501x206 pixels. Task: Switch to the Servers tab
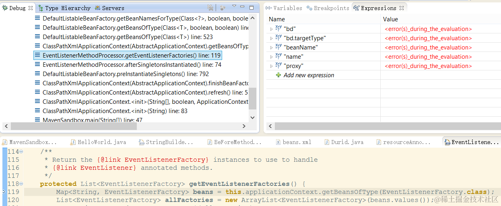tap(109, 8)
